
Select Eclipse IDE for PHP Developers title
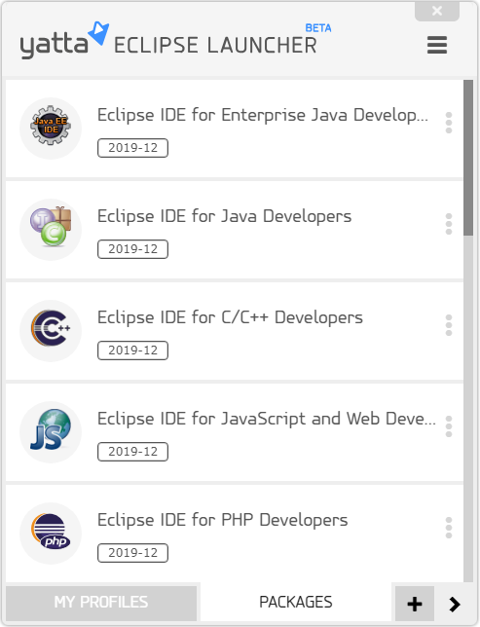click(x=222, y=520)
